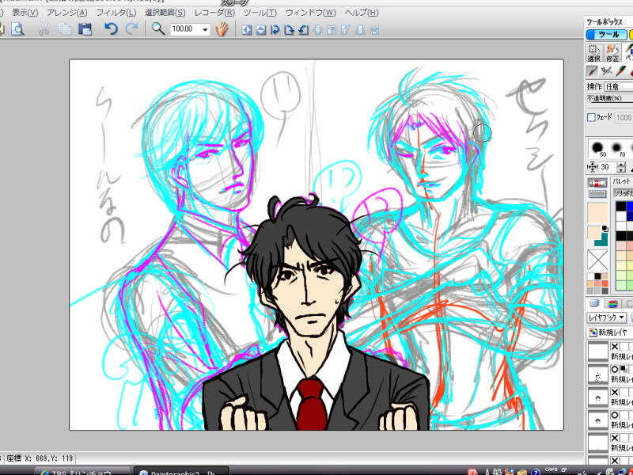633x475 pixels.
Task: Select the magnifying glass zoom tool
Action: [157, 29]
